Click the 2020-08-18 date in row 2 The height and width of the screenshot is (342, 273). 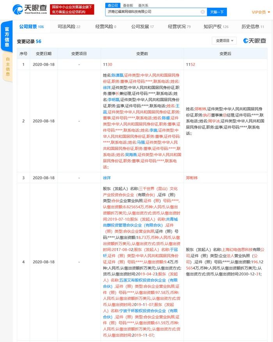[x=44, y=121]
